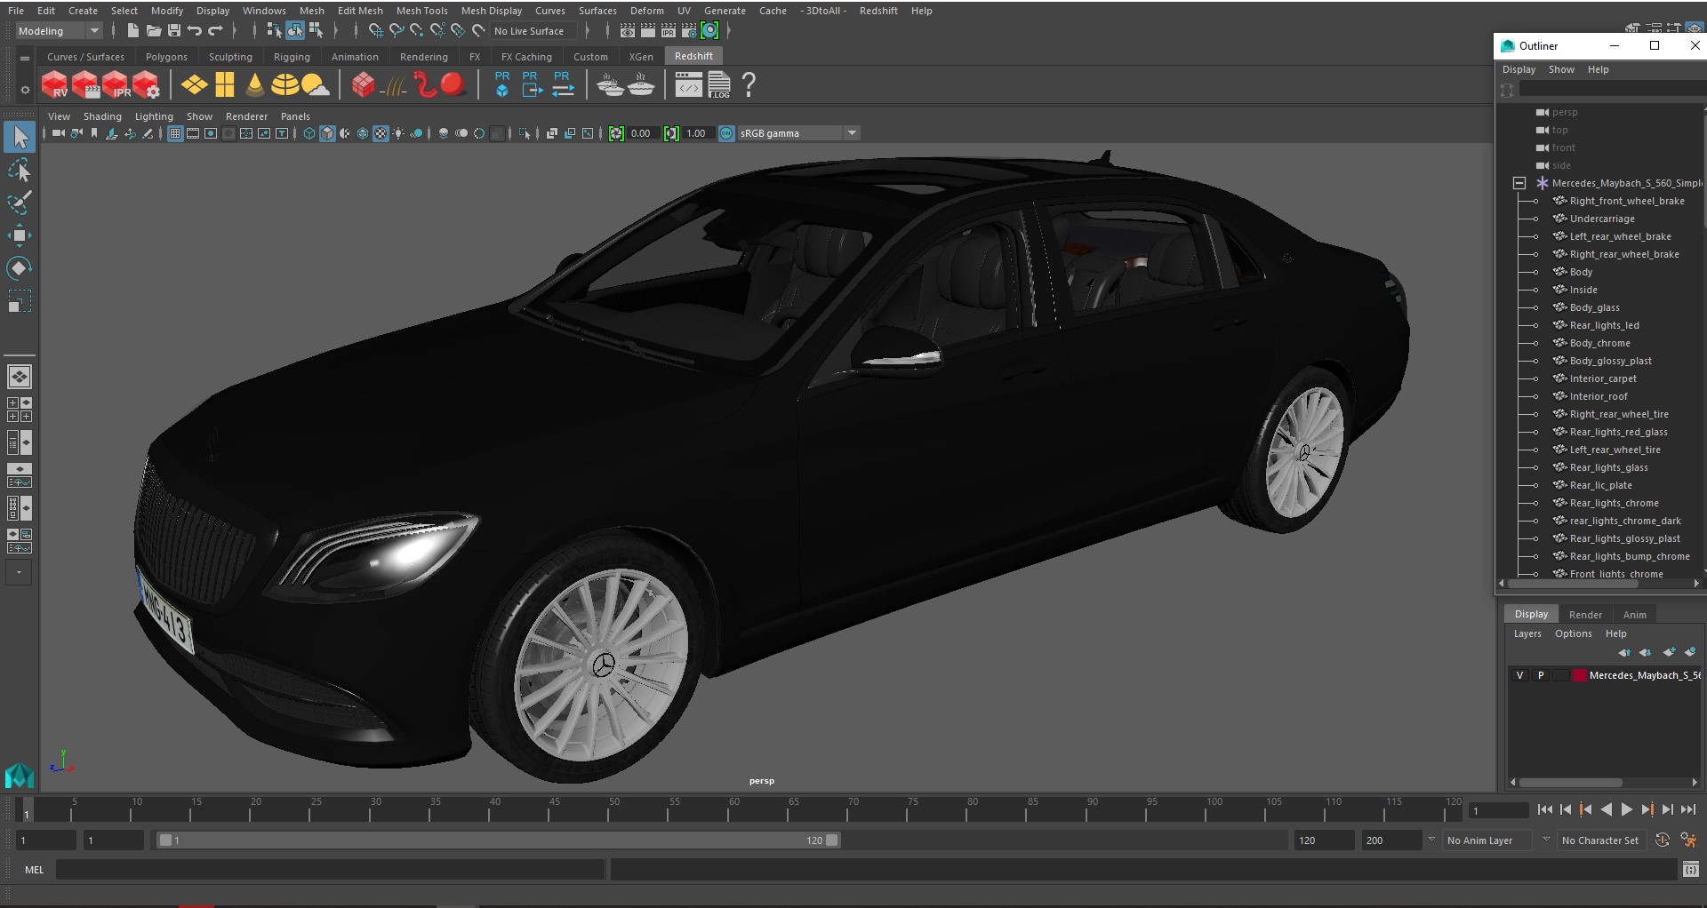The image size is (1707, 908).
Task: Open Redshift render settings shelf icon
Action: [146, 85]
